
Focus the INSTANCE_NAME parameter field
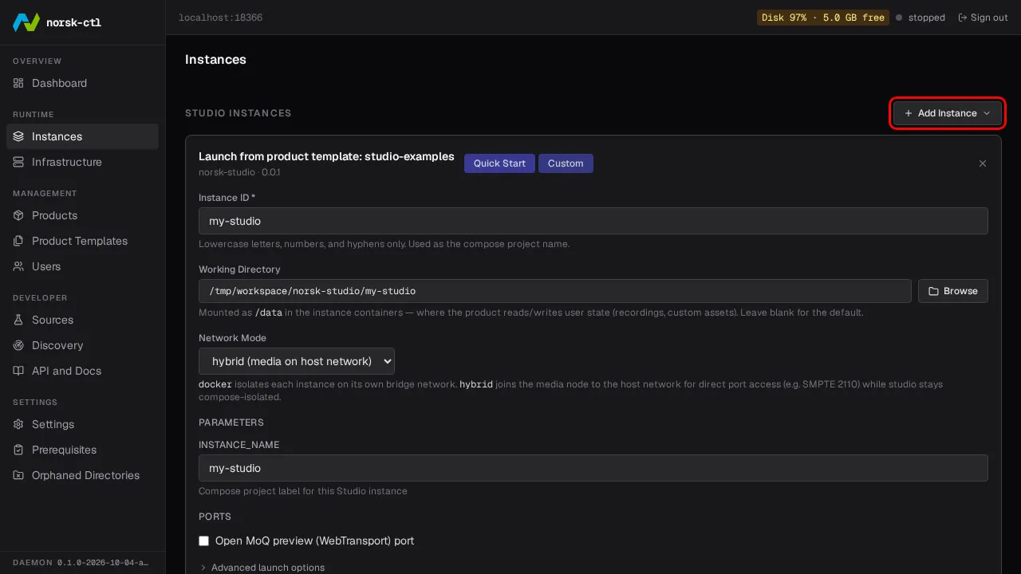point(593,468)
